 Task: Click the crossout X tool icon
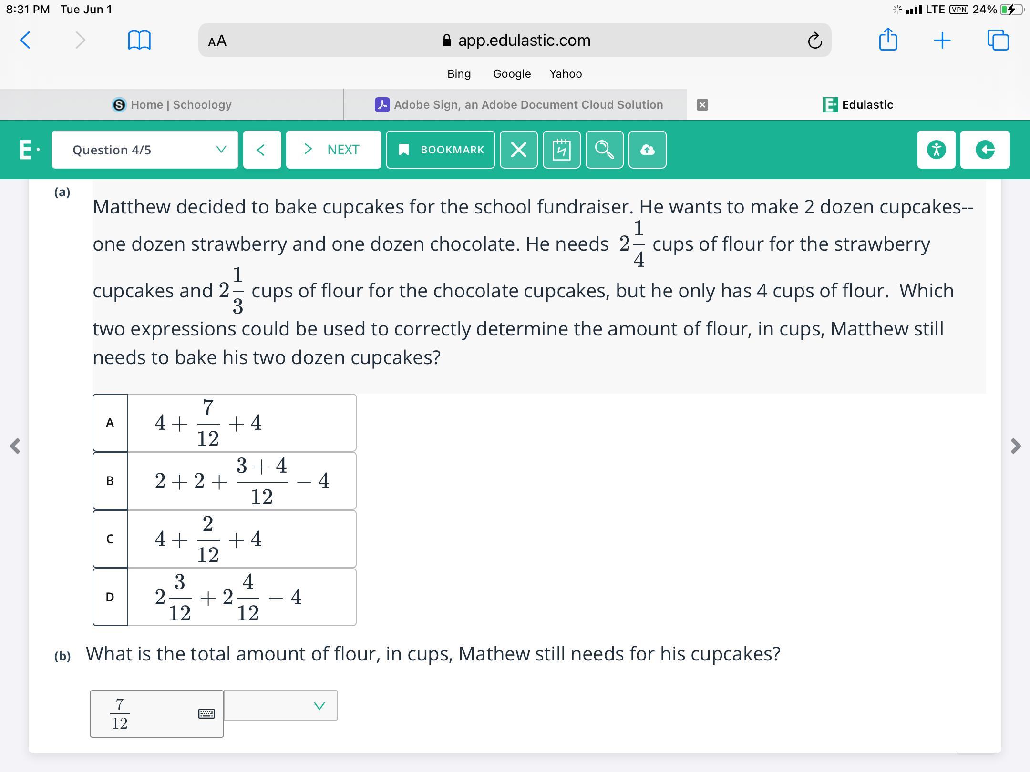point(518,150)
